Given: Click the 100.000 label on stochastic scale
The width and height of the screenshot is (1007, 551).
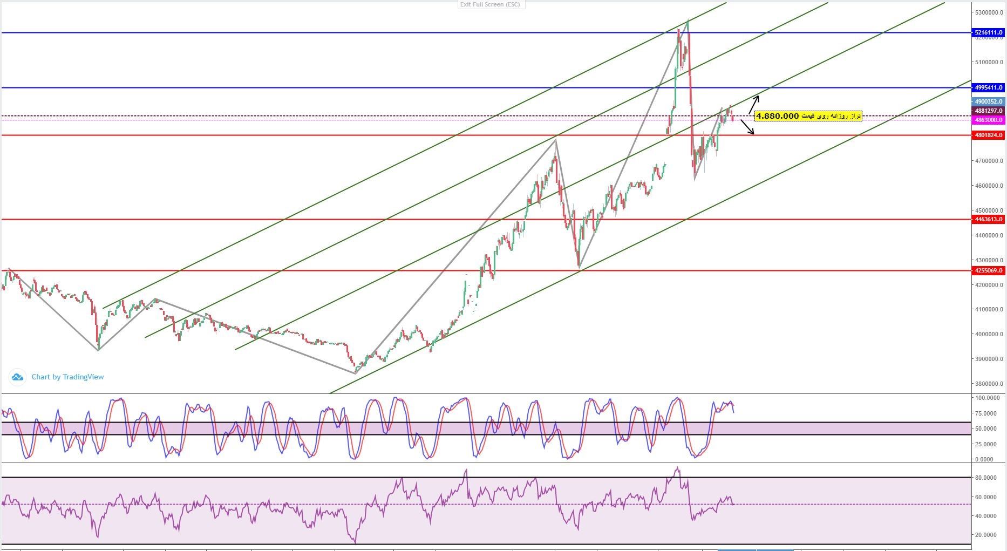Looking at the screenshot, I should click(988, 398).
